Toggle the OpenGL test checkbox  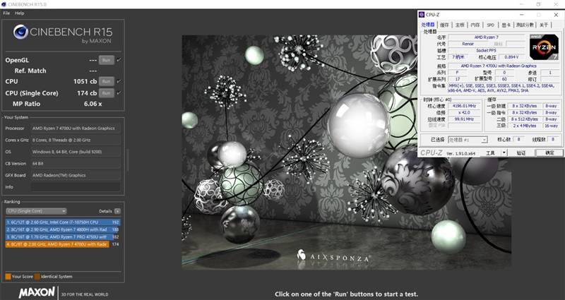[x=118, y=60]
